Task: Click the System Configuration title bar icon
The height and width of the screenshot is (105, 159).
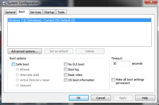Action: click(4, 3)
